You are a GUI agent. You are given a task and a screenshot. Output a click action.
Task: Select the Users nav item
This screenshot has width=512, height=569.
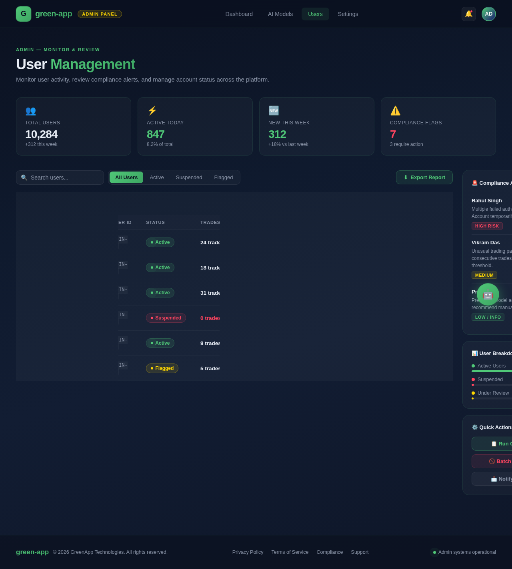point(315,14)
